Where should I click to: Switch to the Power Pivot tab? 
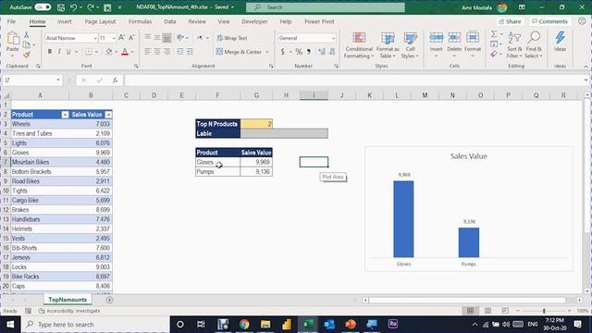pos(319,21)
